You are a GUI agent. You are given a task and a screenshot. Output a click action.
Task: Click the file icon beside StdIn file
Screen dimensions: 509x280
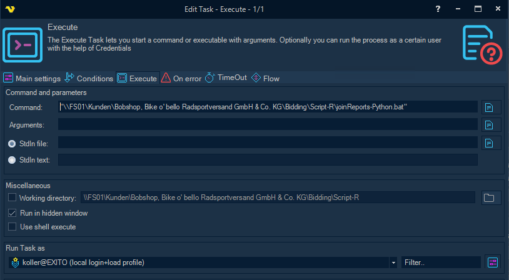[x=489, y=143]
